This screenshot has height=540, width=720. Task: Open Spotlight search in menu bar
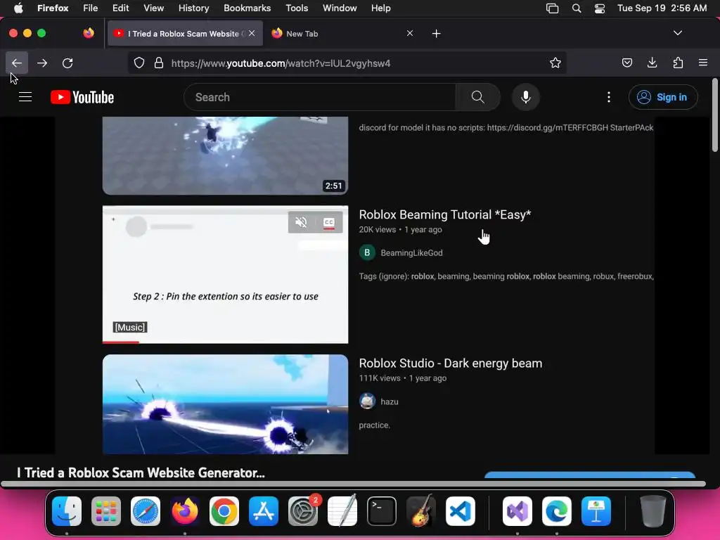pyautogui.click(x=577, y=8)
